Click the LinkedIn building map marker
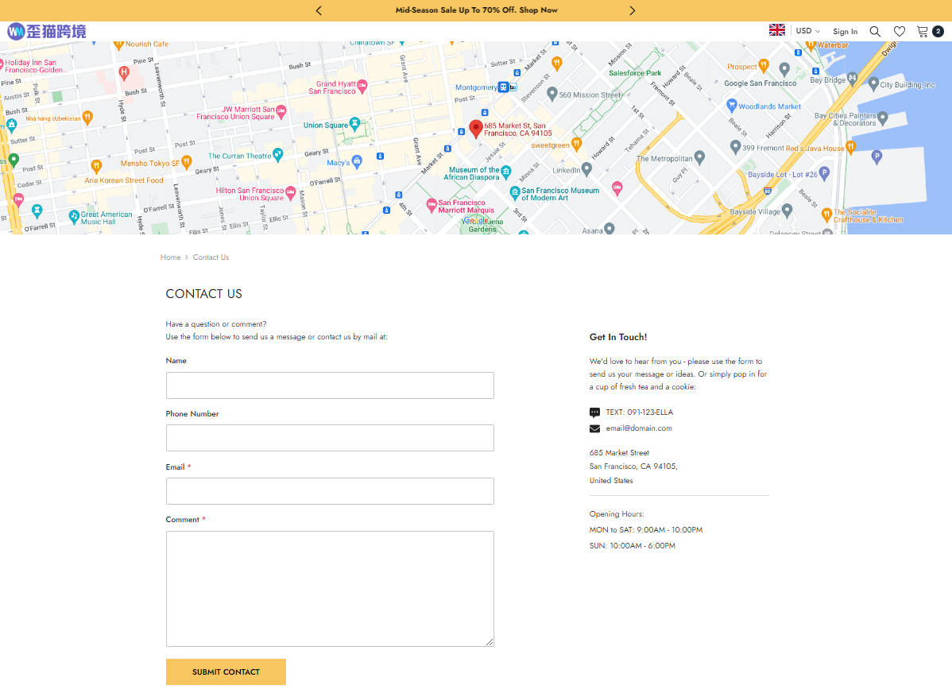Viewport: 952px width, 693px height. (x=586, y=168)
